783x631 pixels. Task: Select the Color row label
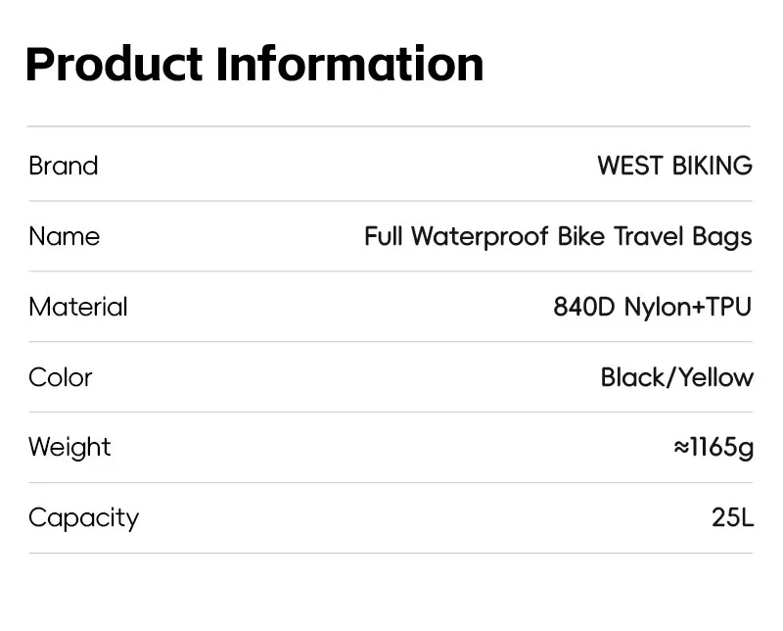pos(61,377)
